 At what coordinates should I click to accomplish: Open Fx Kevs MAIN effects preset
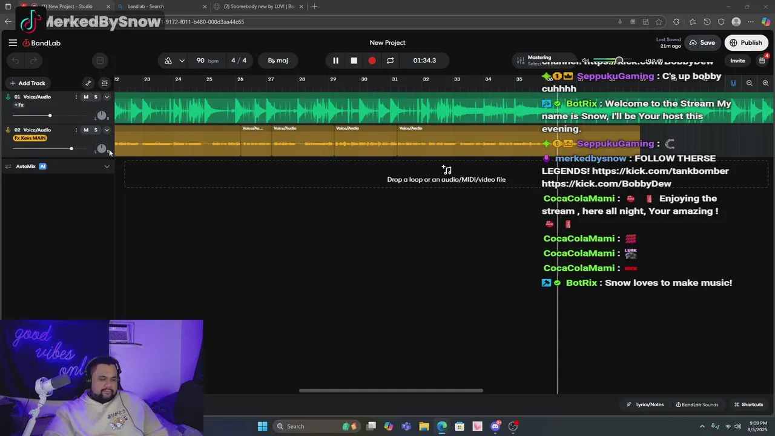(x=30, y=138)
